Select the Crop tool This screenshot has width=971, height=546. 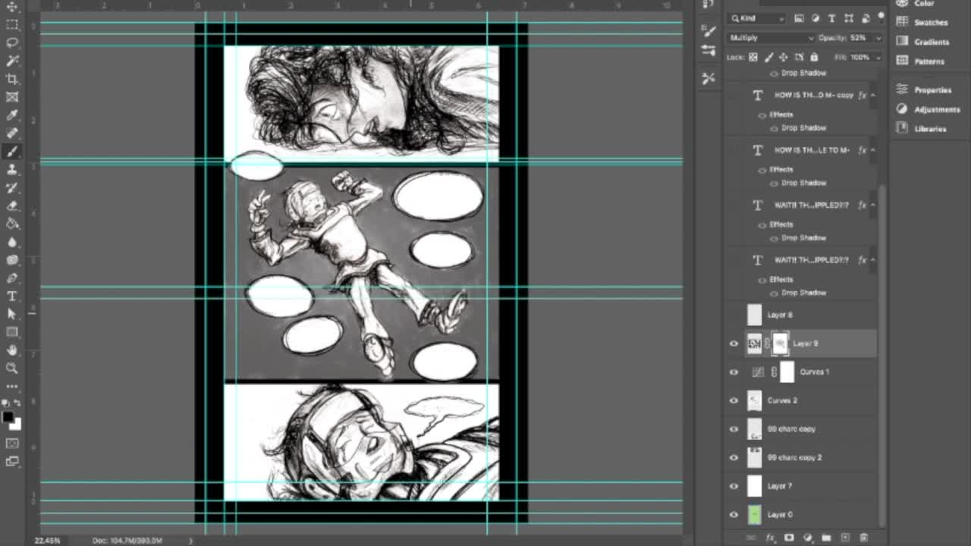pyautogui.click(x=12, y=79)
